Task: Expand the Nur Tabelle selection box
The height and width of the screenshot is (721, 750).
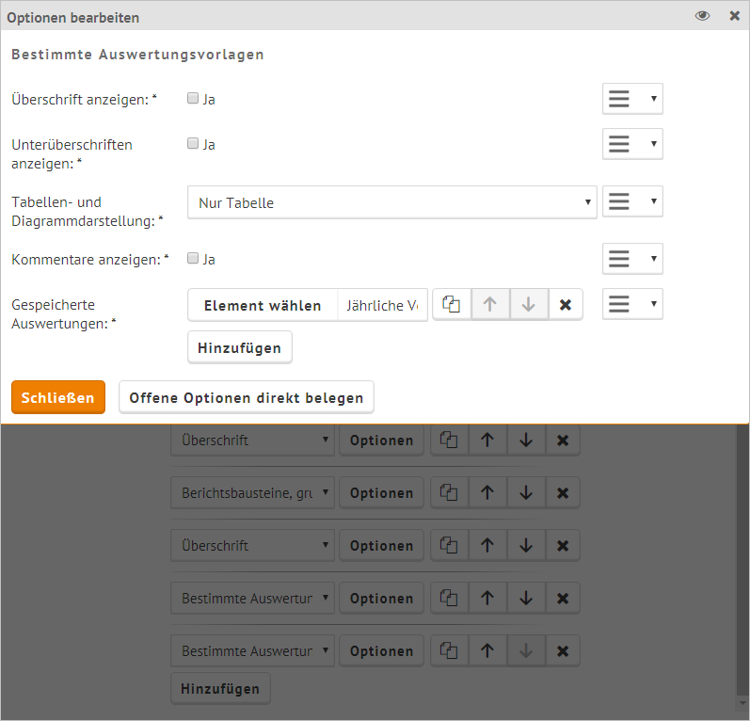Action: (x=392, y=202)
